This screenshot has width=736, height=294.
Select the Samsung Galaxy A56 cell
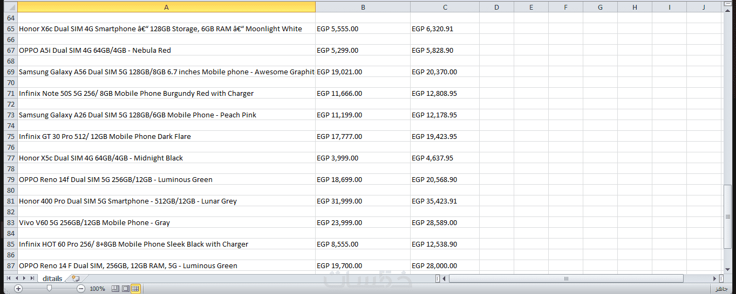[x=166, y=72]
